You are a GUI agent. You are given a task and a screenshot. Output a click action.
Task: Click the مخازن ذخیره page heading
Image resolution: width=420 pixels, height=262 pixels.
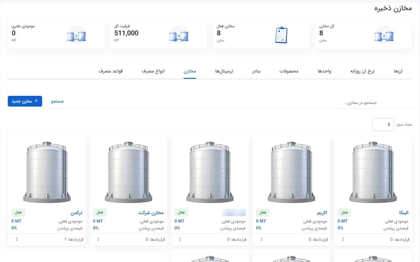[x=393, y=8]
